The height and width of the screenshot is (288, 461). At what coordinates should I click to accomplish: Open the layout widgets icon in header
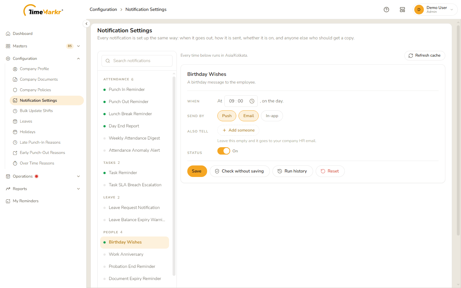pyautogui.click(x=402, y=10)
